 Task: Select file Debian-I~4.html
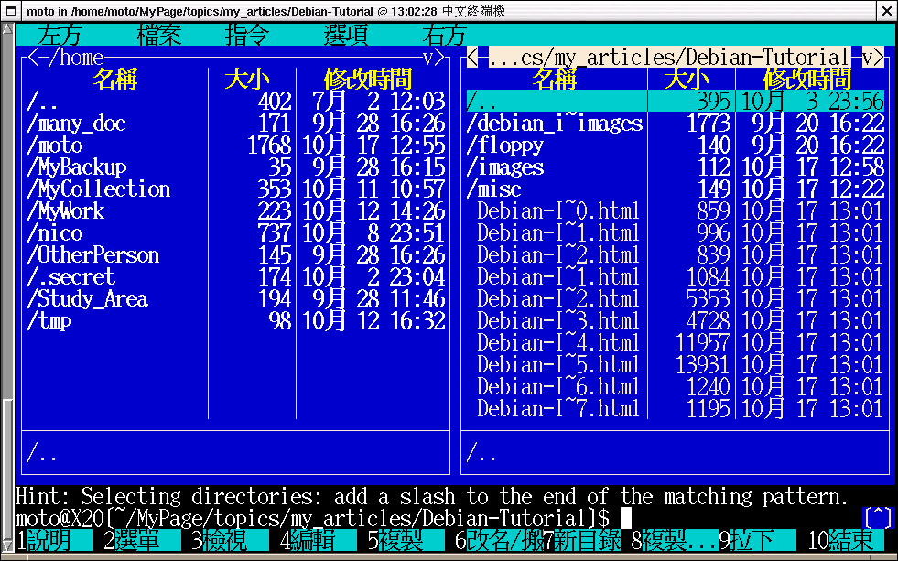676,342
